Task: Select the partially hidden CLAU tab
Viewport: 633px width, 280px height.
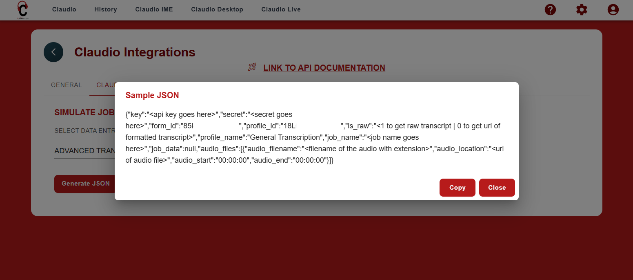Action: [x=105, y=85]
